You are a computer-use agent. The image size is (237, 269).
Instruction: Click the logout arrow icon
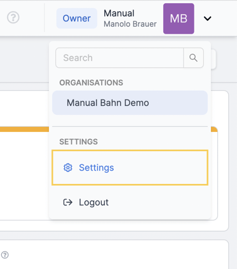pyautogui.click(x=68, y=202)
